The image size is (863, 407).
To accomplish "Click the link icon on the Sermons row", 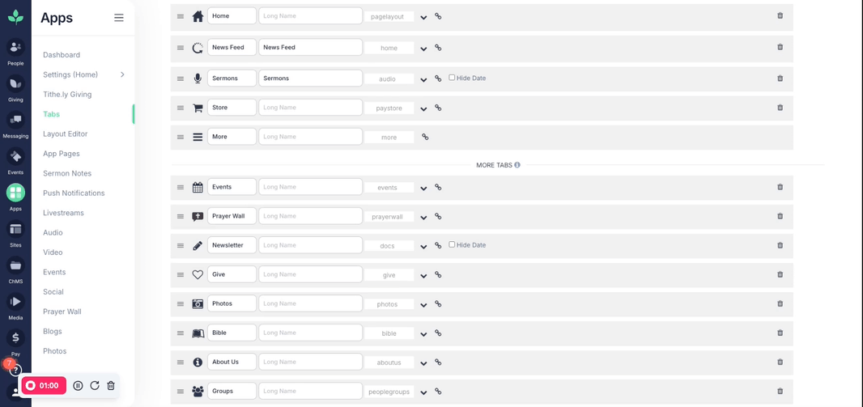I will 438,78.
